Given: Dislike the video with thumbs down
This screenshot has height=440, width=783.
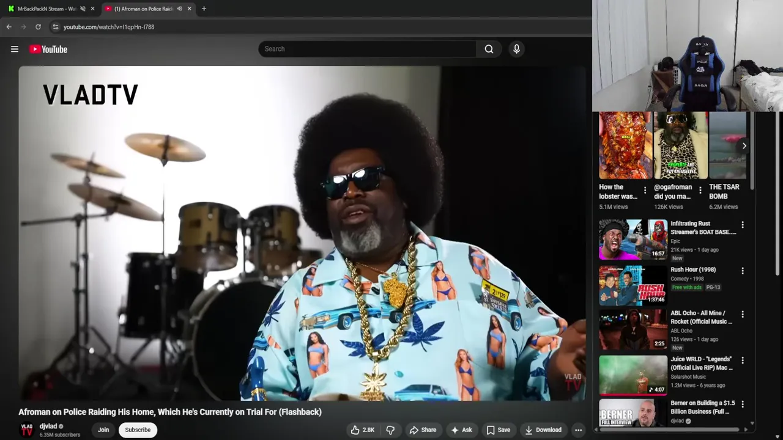Looking at the screenshot, I should (390, 430).
